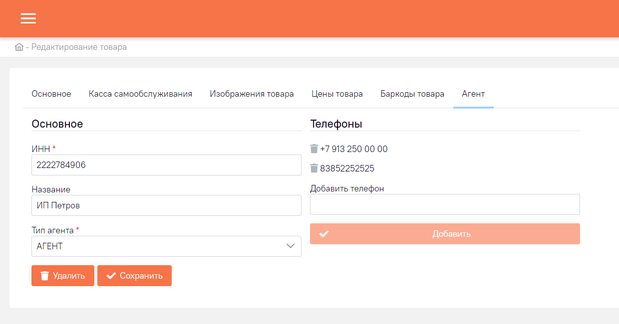Viewport: 619px width, 324px height.
Task: Click the +7 913 250 00 00 phone text
Action: [x=354, y=149]
